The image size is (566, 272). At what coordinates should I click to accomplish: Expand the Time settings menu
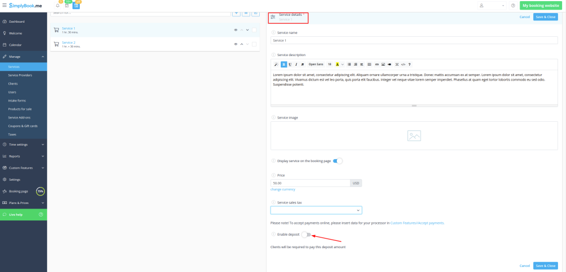coord(23,144)
